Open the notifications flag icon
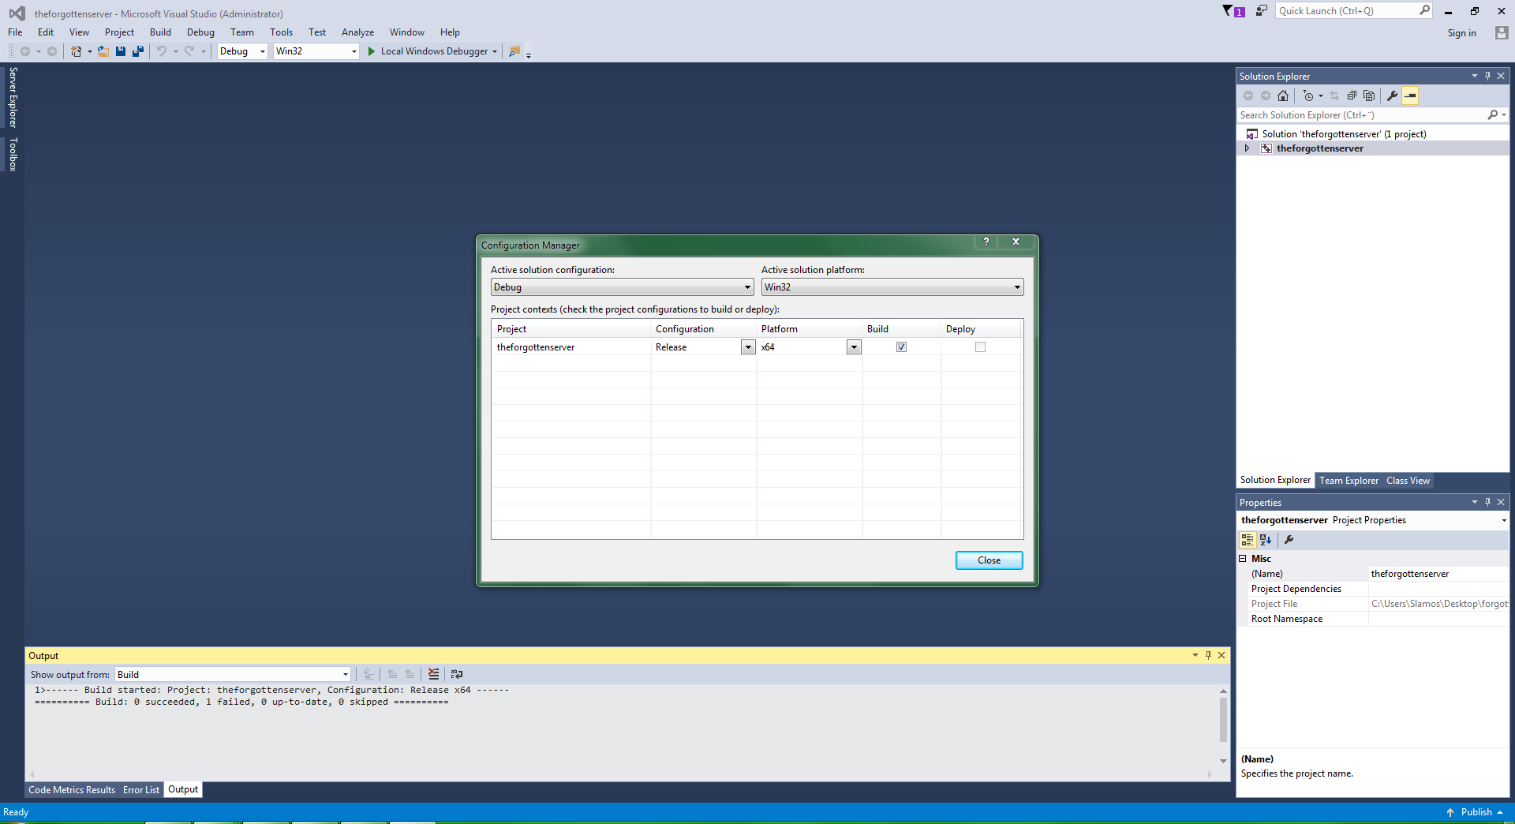 click(x=1233, y=11)
